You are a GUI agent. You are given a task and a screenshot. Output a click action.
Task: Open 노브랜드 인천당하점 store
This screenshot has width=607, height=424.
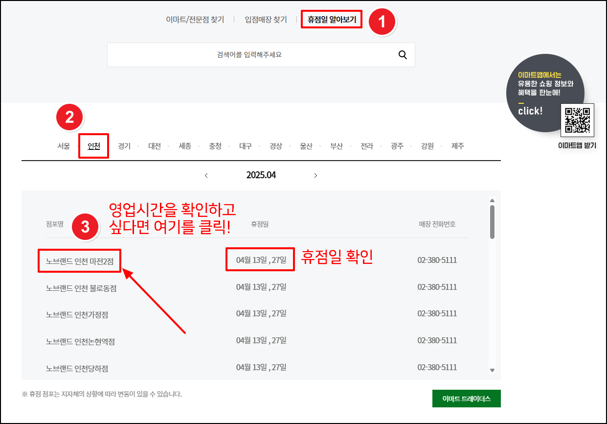[77, 368]
